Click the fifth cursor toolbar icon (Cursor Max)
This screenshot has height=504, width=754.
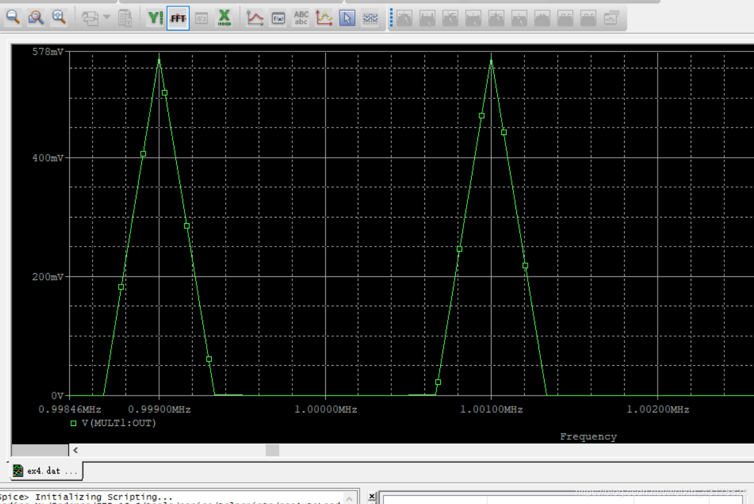coord(497,18)
